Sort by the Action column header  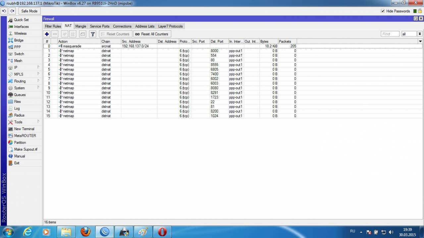79,41
